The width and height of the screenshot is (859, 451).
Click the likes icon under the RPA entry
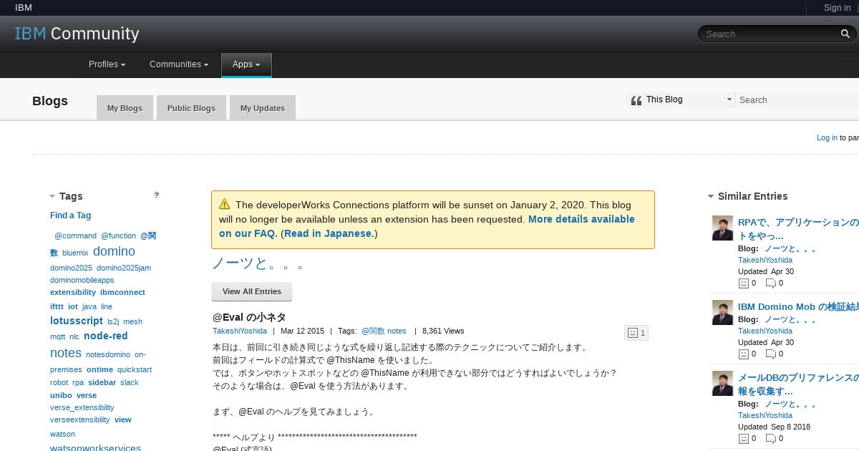coord(744,283)
